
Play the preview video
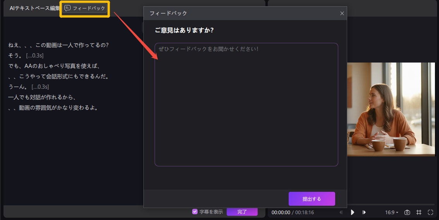[352, 212]
